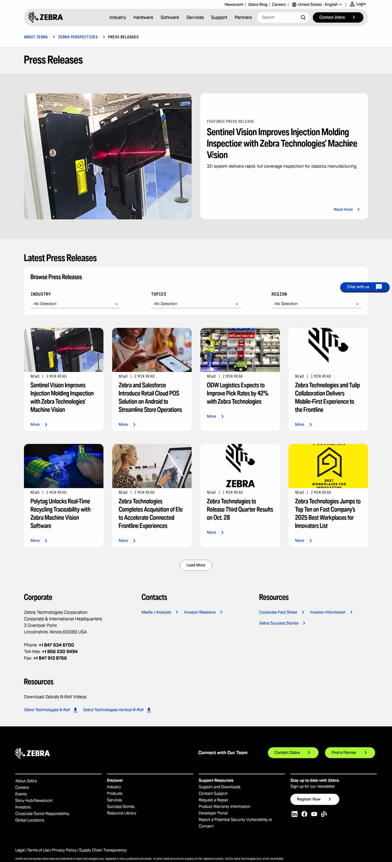Screen dimensions: 392x862
Task: Open the Careers link in the top bar
Action: click(x=279, y=5)
